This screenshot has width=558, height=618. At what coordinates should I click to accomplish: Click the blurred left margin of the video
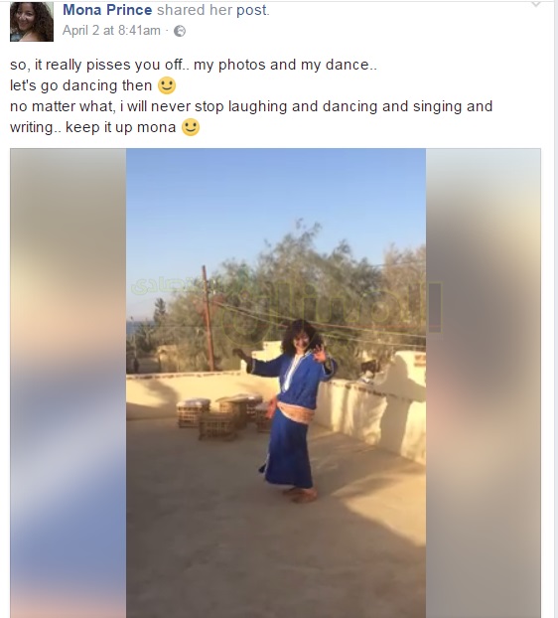(69, 384)
